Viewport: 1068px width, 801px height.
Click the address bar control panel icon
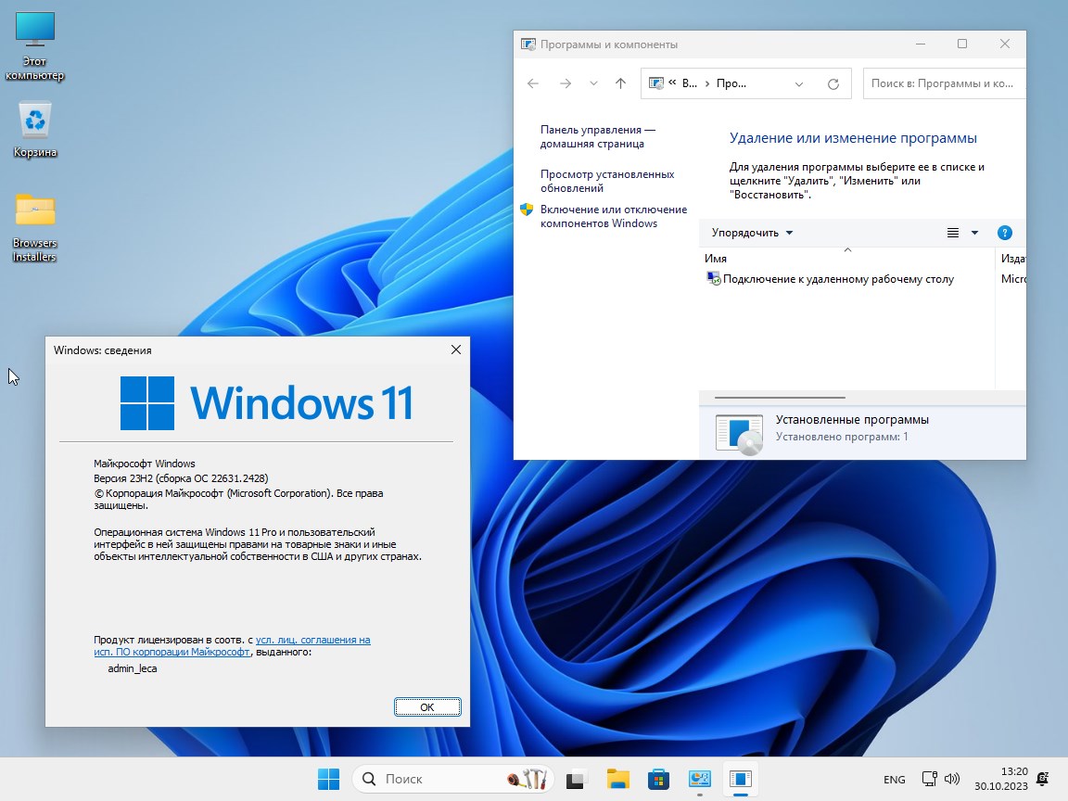click(x=656, y=83)
